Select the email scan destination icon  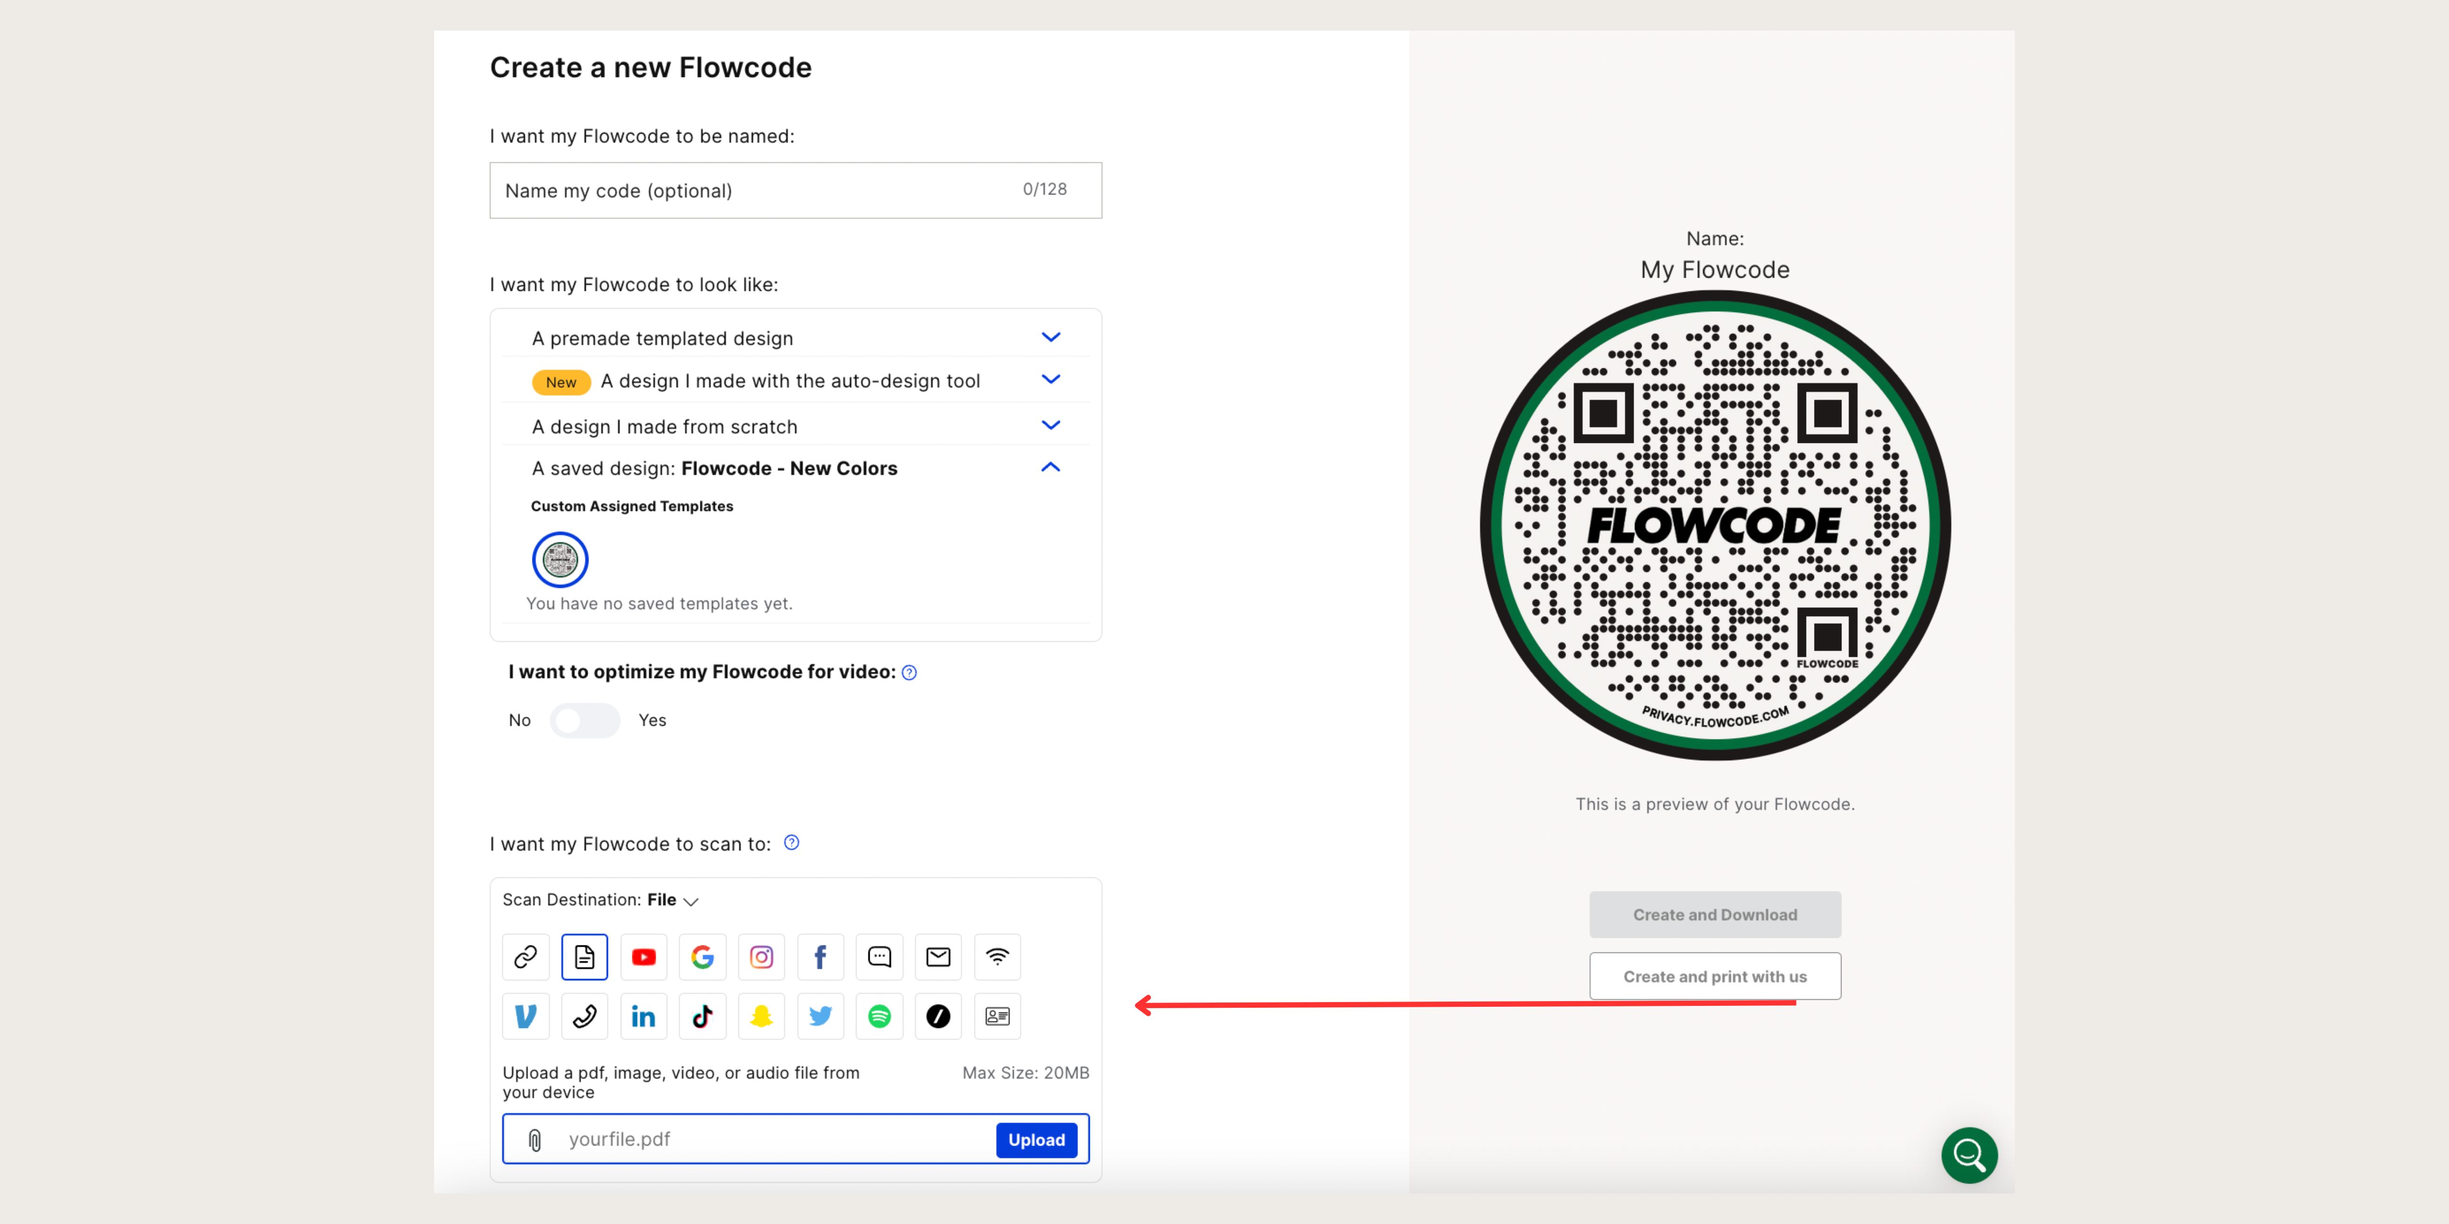coord(938,957)
